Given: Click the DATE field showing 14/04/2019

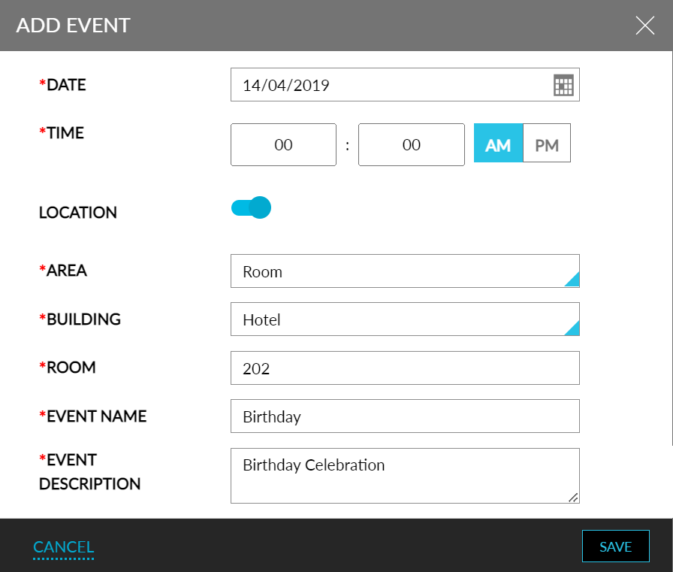Looking at the screenshot, I should coord(391,84).
